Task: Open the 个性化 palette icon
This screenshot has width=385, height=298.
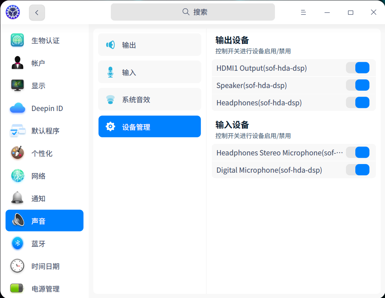Action: pyautogui.click(x=17, y=153)
